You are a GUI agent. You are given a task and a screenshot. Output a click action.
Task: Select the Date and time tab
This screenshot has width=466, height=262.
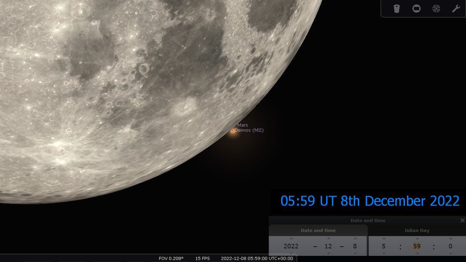(x=318, y=230)
